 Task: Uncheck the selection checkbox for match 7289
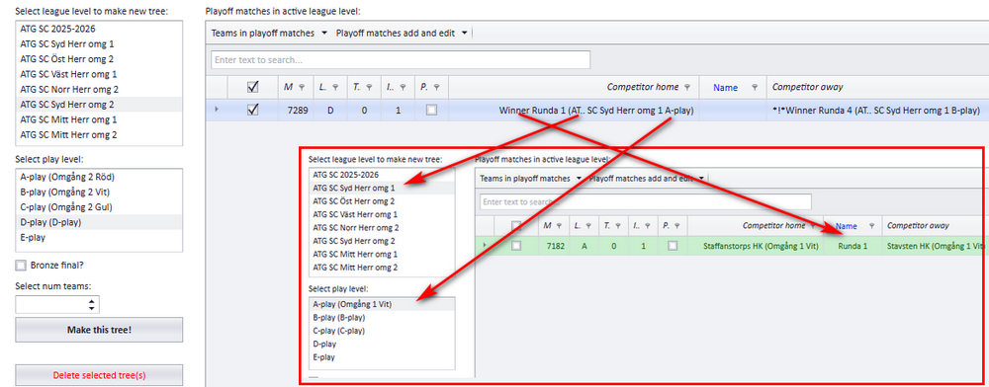point(253,110)
